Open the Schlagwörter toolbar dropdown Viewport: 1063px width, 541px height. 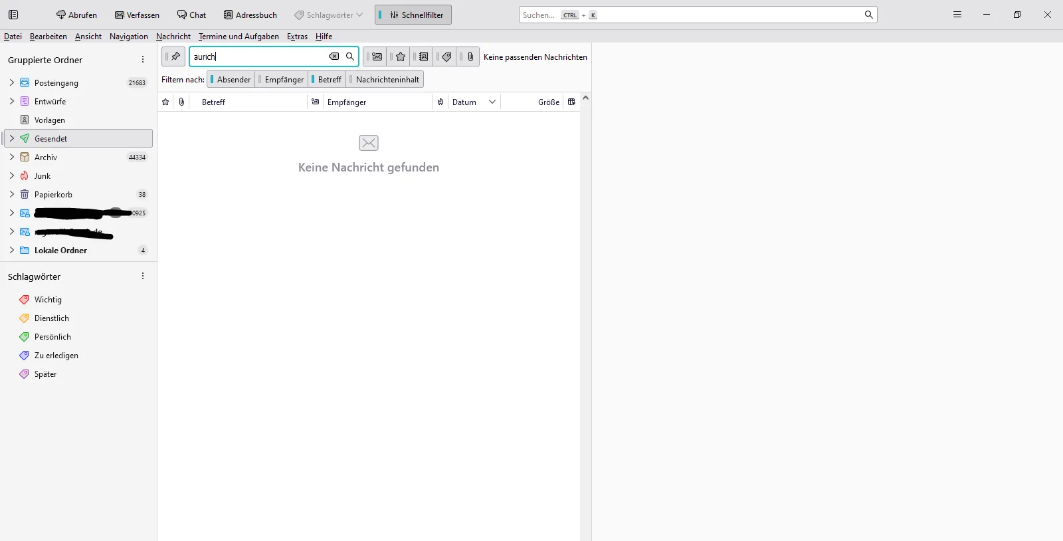pyautogui.click(x=329, y=15)
